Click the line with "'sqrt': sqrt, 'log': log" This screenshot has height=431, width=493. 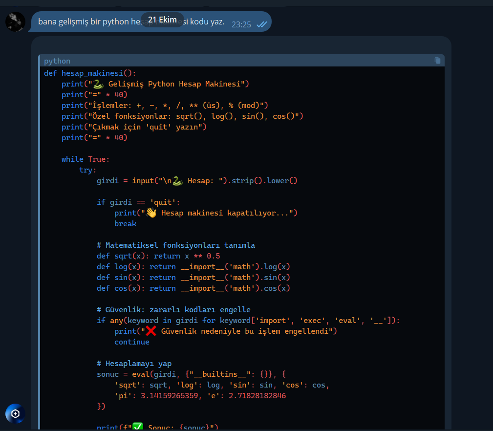point(222,385)
